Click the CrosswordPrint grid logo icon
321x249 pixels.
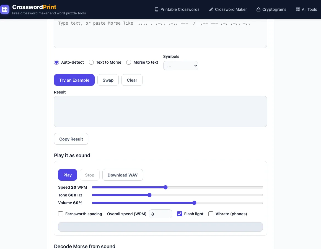pyautogui.click(x=4, y=9)
